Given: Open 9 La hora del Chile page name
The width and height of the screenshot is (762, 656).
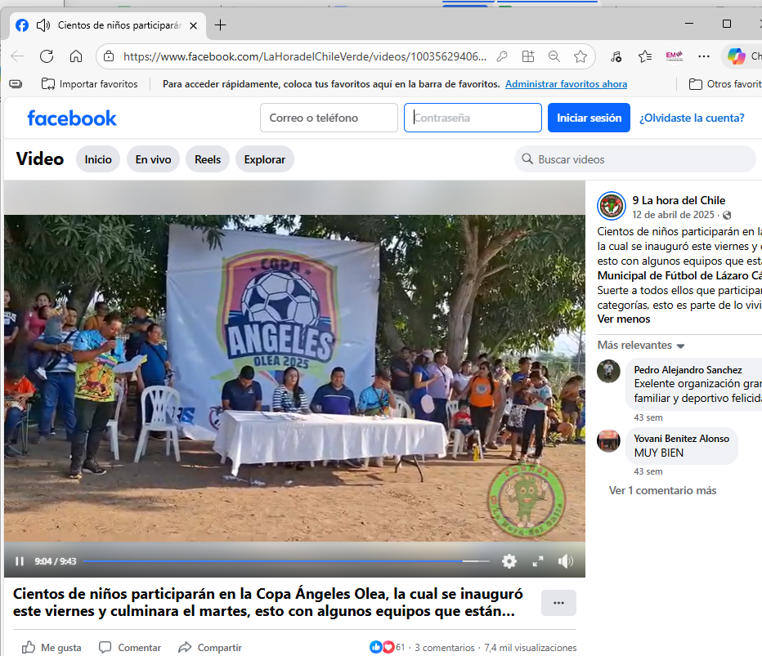Looking at the screenshot, I should 679,200.
